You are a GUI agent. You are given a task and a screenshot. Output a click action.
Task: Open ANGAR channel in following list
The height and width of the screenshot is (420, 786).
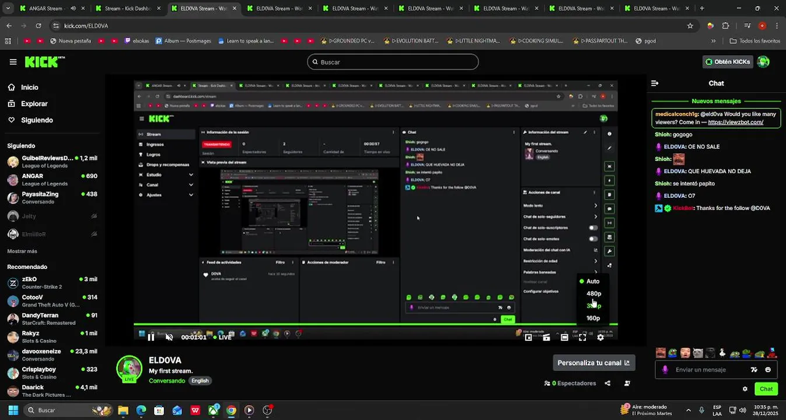[x=52, y=180]
